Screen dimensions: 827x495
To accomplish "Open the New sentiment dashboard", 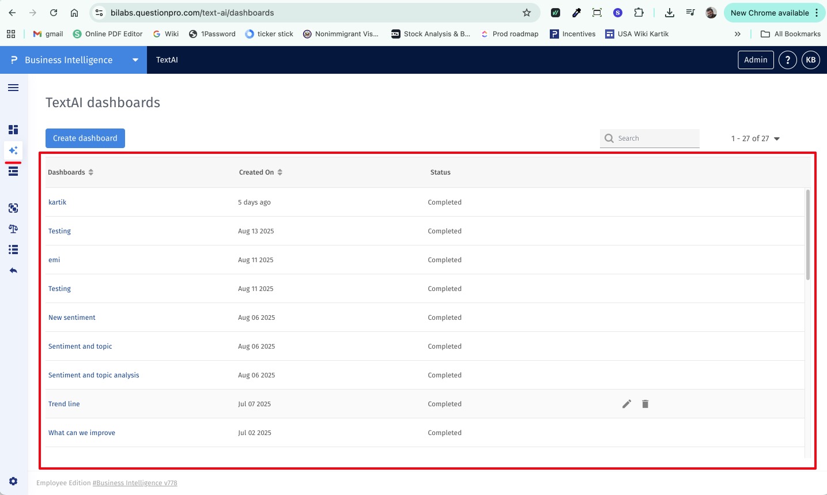I will coord(72,318).
